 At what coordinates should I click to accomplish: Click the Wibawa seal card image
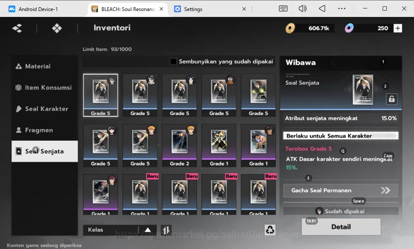363,89
